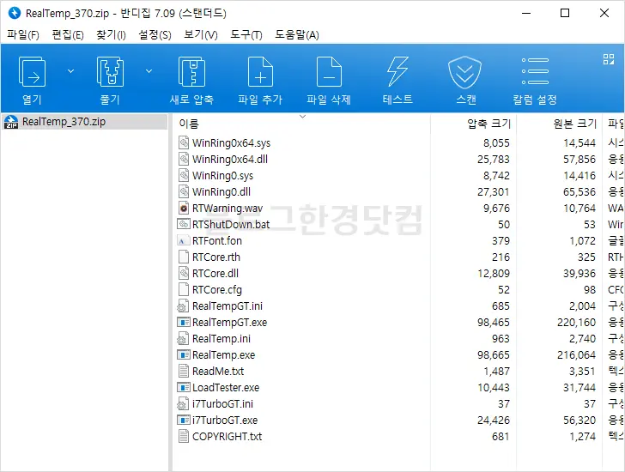
Task: Select the RealTempGT.exe file icon
Action: 184,322
